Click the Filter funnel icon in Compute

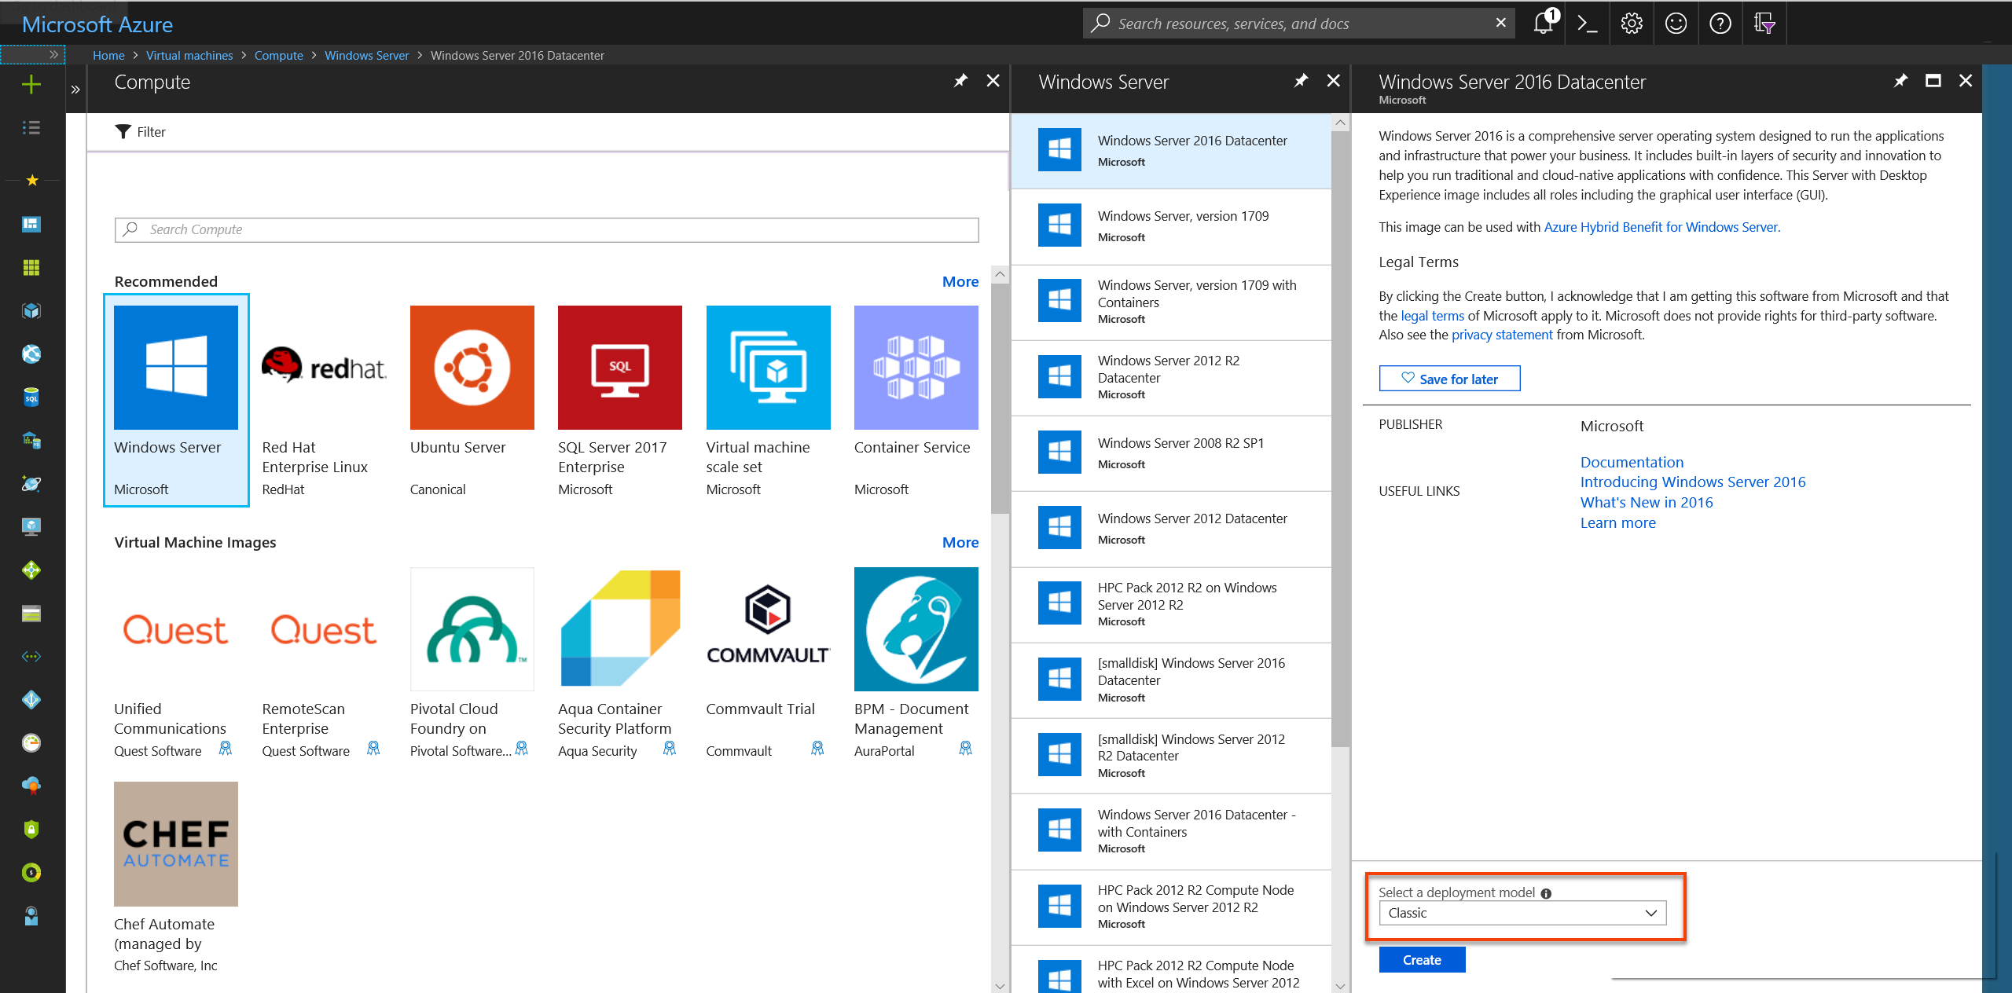[123, 132]
